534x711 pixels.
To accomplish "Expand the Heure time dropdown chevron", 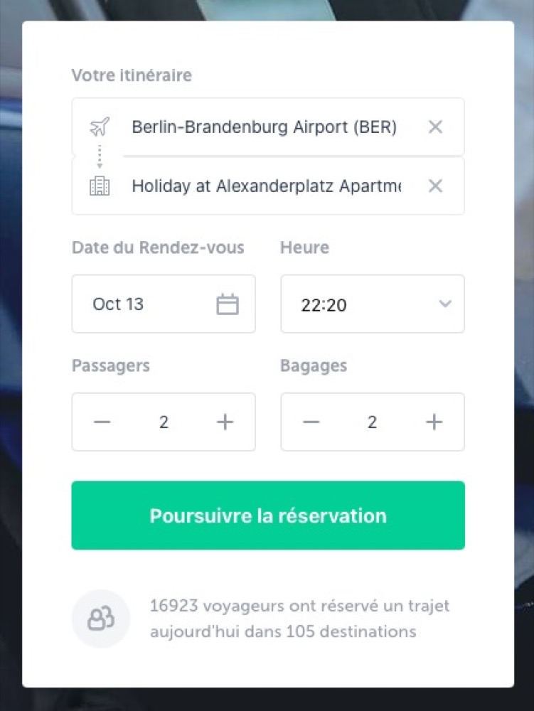I will [x=445, y=304].
